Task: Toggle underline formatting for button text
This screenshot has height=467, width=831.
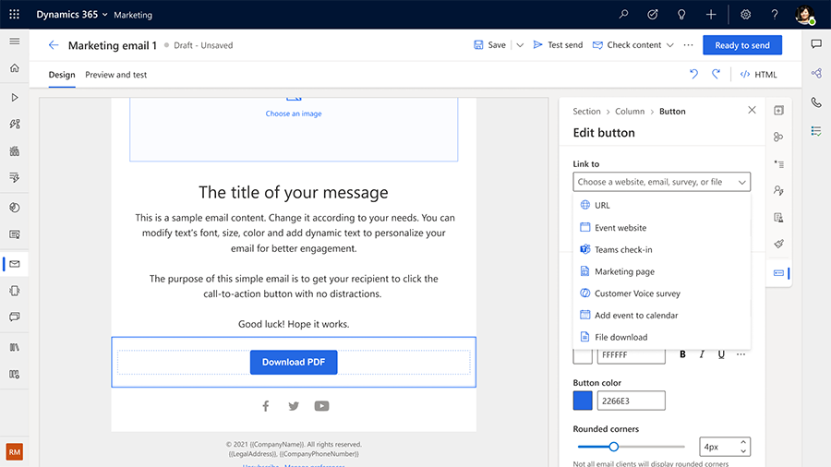Action: pyautogui.click(x=721, y=354)
